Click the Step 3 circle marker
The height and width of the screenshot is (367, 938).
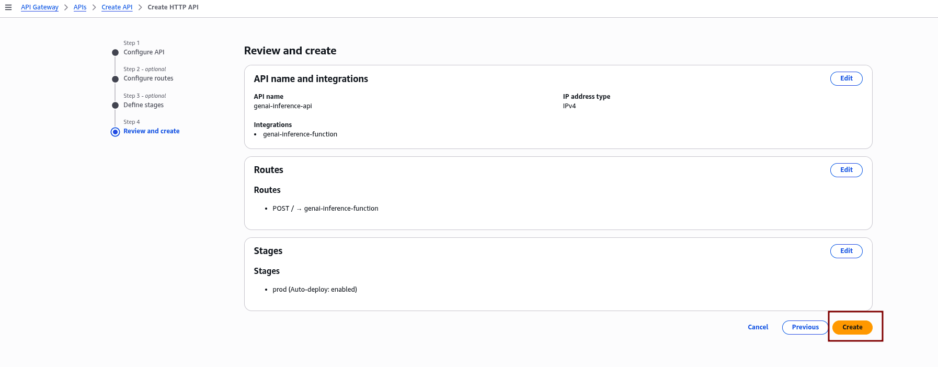pos(116,105)
